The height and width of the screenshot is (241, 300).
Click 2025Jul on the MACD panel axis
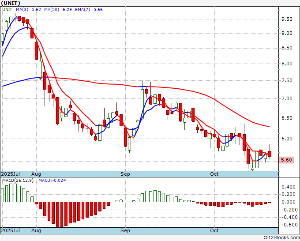(11, 230)
